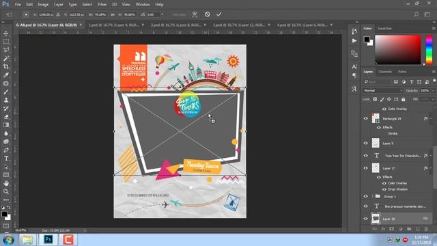This screenshot has width=437, height=246.
Task: Open the Layers panel menu
Action: [434, 72]
